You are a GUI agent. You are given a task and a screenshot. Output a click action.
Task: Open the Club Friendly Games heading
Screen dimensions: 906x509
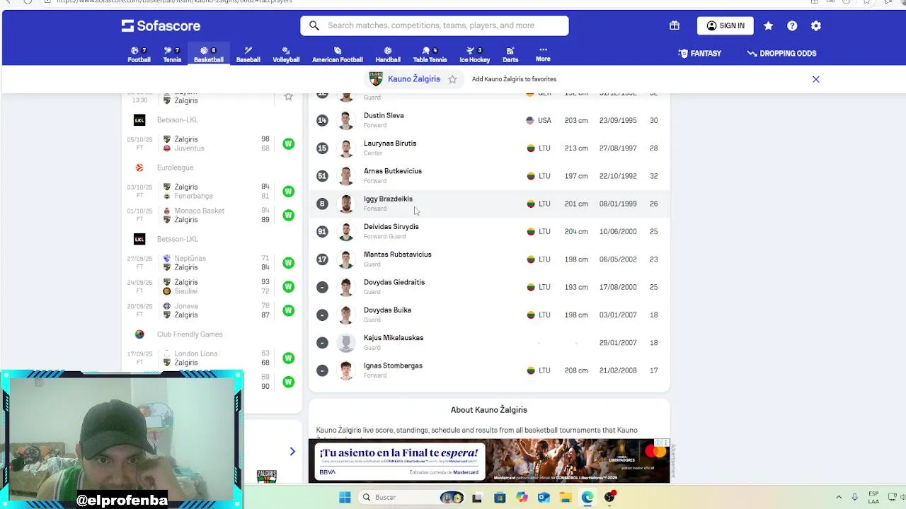coord(190,334)
